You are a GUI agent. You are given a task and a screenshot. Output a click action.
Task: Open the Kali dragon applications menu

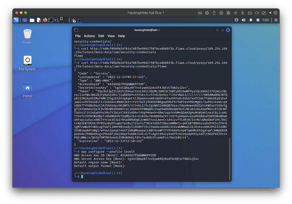pos(16,20)
